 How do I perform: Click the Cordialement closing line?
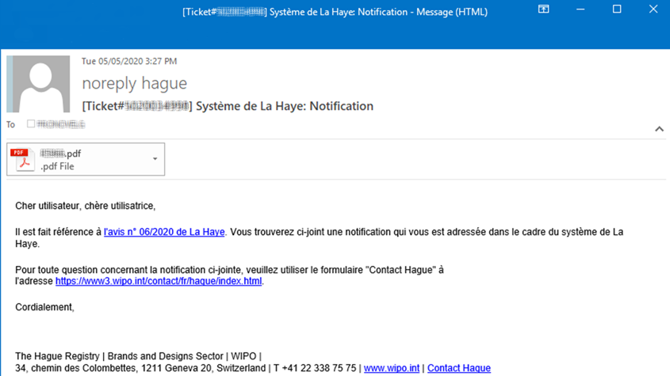pyautogui.click(x=44, y=307)
